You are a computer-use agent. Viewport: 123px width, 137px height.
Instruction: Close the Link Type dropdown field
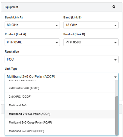(x=62, y=77)
